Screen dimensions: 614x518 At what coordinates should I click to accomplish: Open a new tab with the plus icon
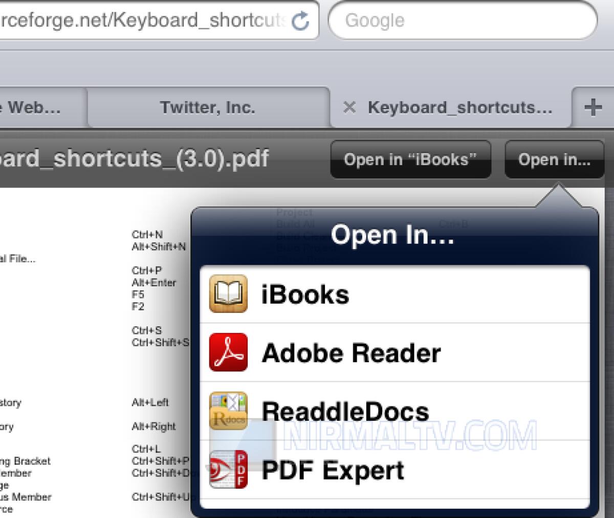point(594,107)
